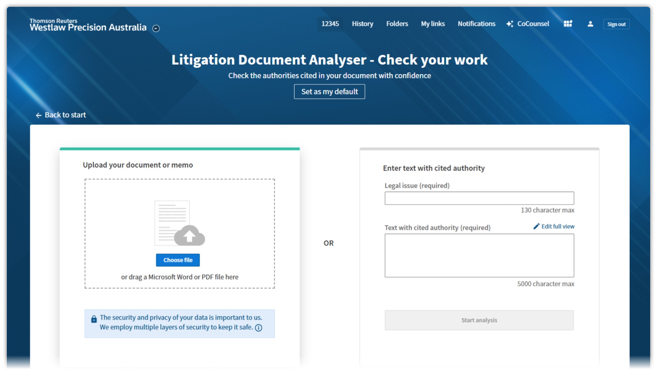Click 'Check the authorities cited in your document' subtitle
Screen dimensions: 657x369
(x=330, y=76)
